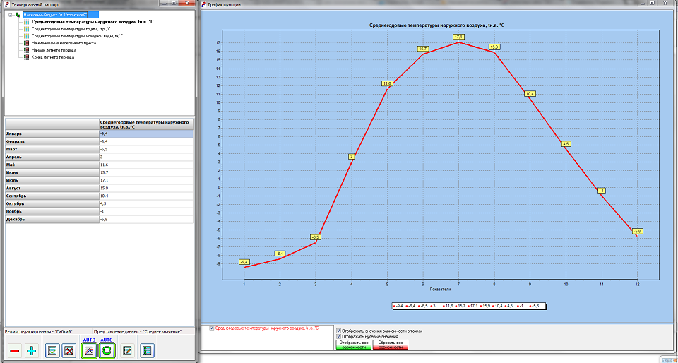The width and height of the screenshot is (678, 363).
Task: Select the 'Январь' row header
Action: tap(52, 134)
